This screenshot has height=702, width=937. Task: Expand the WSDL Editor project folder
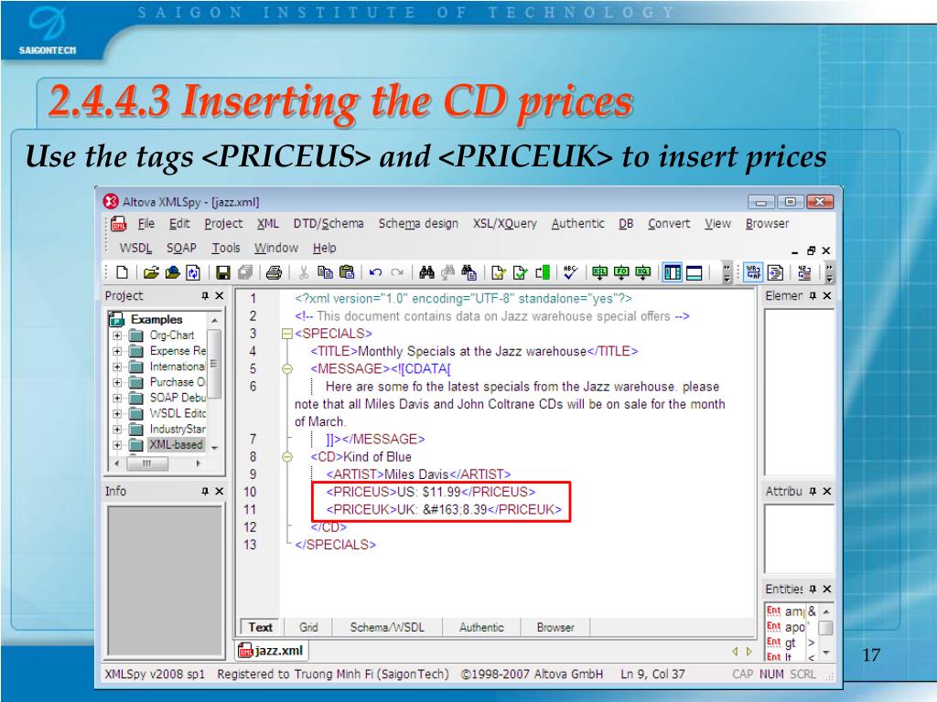point(117,413)
